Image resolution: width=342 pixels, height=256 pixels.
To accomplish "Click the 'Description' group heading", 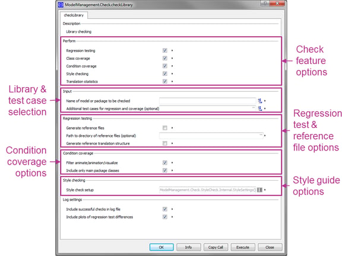I will (71, 24).
